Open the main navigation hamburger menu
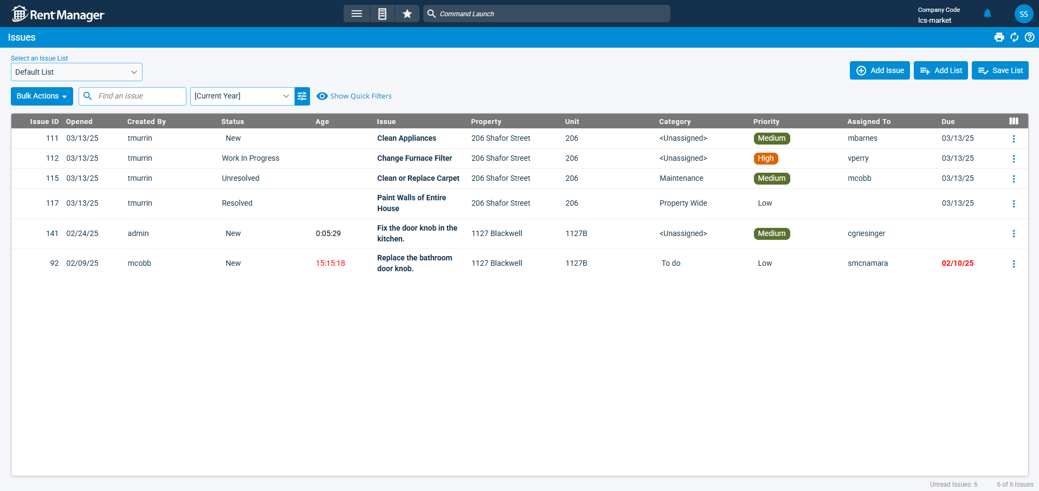This screenshot has width=1039, height=491. pyautogui.click(x=357, y=14)
